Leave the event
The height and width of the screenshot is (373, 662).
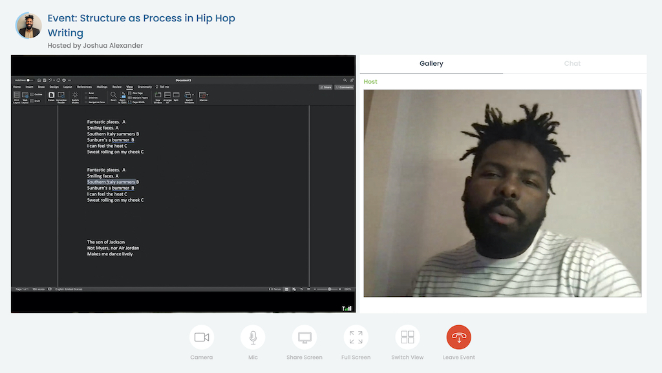459,337
